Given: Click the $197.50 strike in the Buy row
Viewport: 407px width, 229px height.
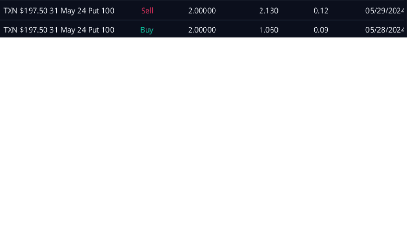Looking at the screenshot, I should (34, 30).
